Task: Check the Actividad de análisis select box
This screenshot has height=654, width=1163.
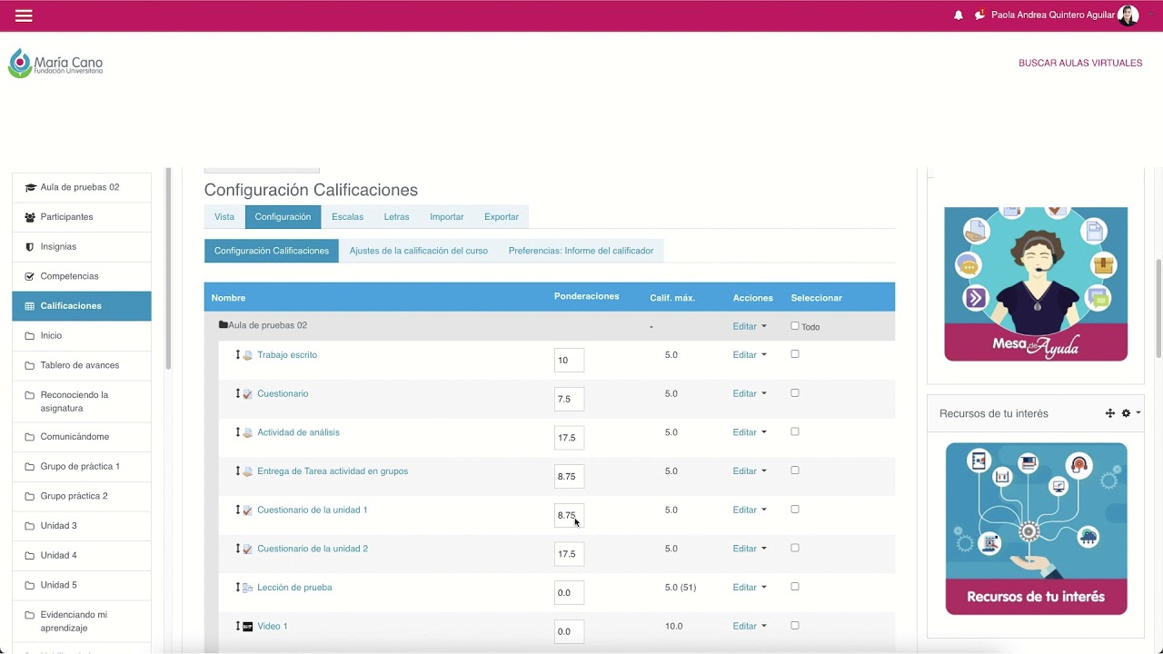Action: tap(795, 431)
